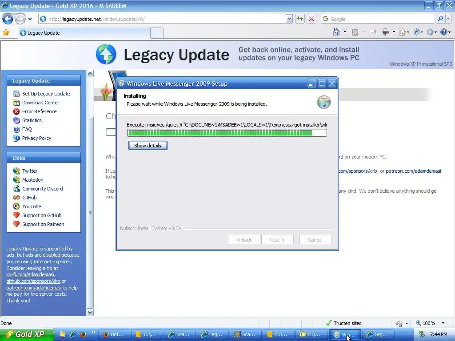455x341 pixels.
Task: Click the sidebar scroll-down arrow
Action: pos(90,312)
